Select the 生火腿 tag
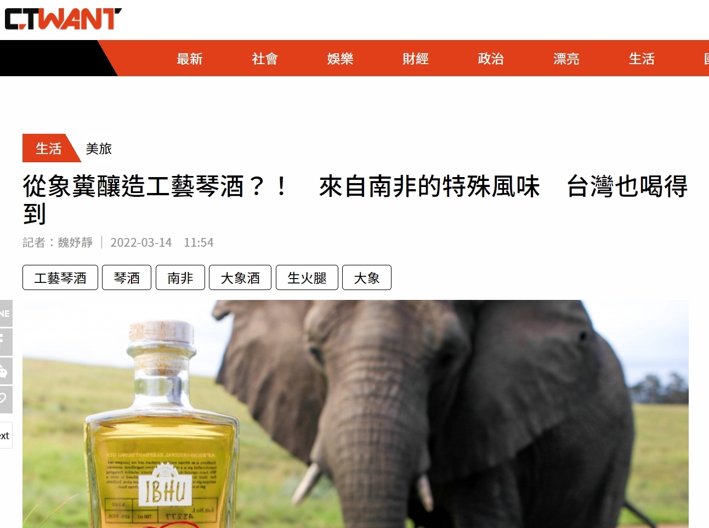The width and height of the screenshot is (709, 528). click(307, 277)
